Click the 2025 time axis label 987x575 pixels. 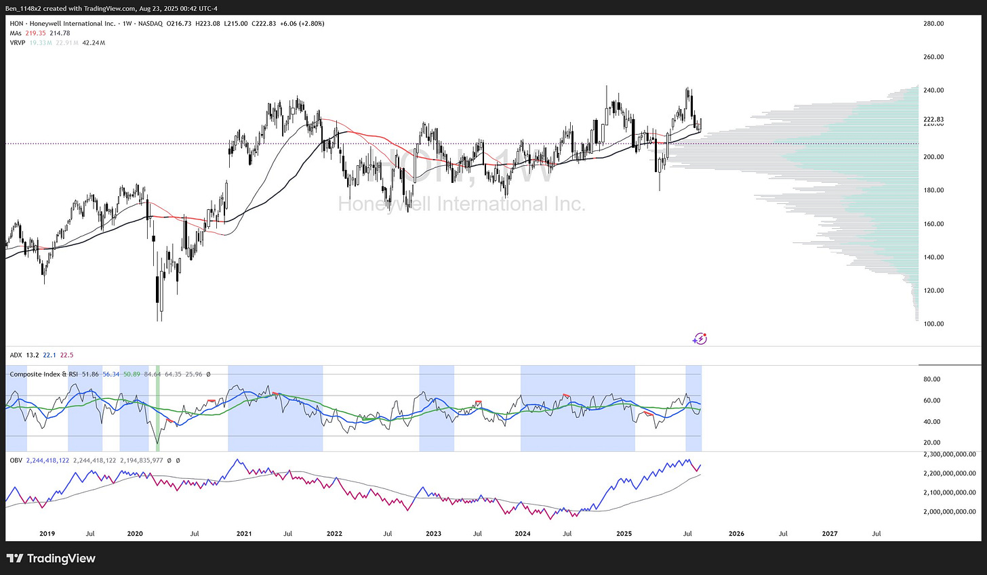tap(624, 534)
